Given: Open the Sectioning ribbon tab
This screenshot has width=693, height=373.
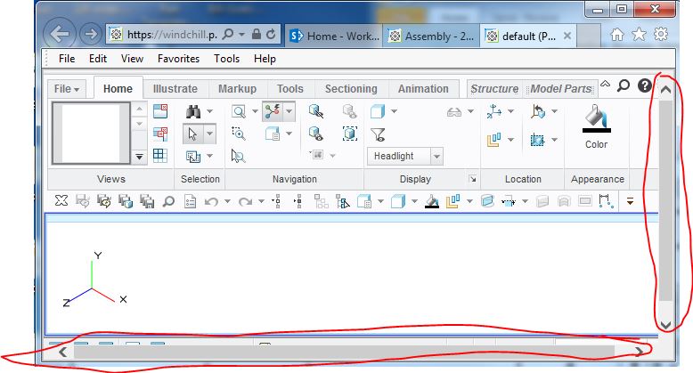Looking at the screenshot, I should tap(351, 89).
